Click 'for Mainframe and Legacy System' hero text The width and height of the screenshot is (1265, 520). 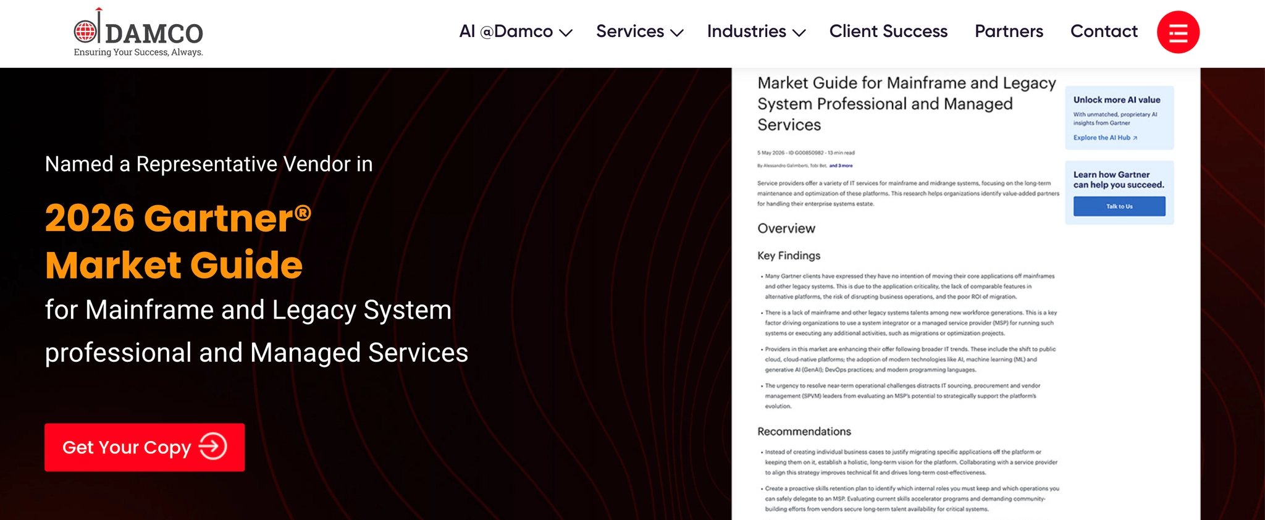tap(248, 310)
